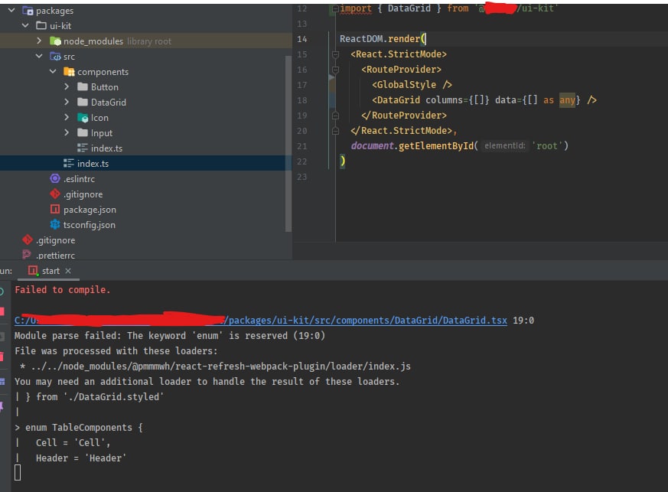Image resolution: width=668 pixels, height=492 pixels.
Task: Click 'ReactDOM.render(' in the editor
Action: tap(383, 39)
